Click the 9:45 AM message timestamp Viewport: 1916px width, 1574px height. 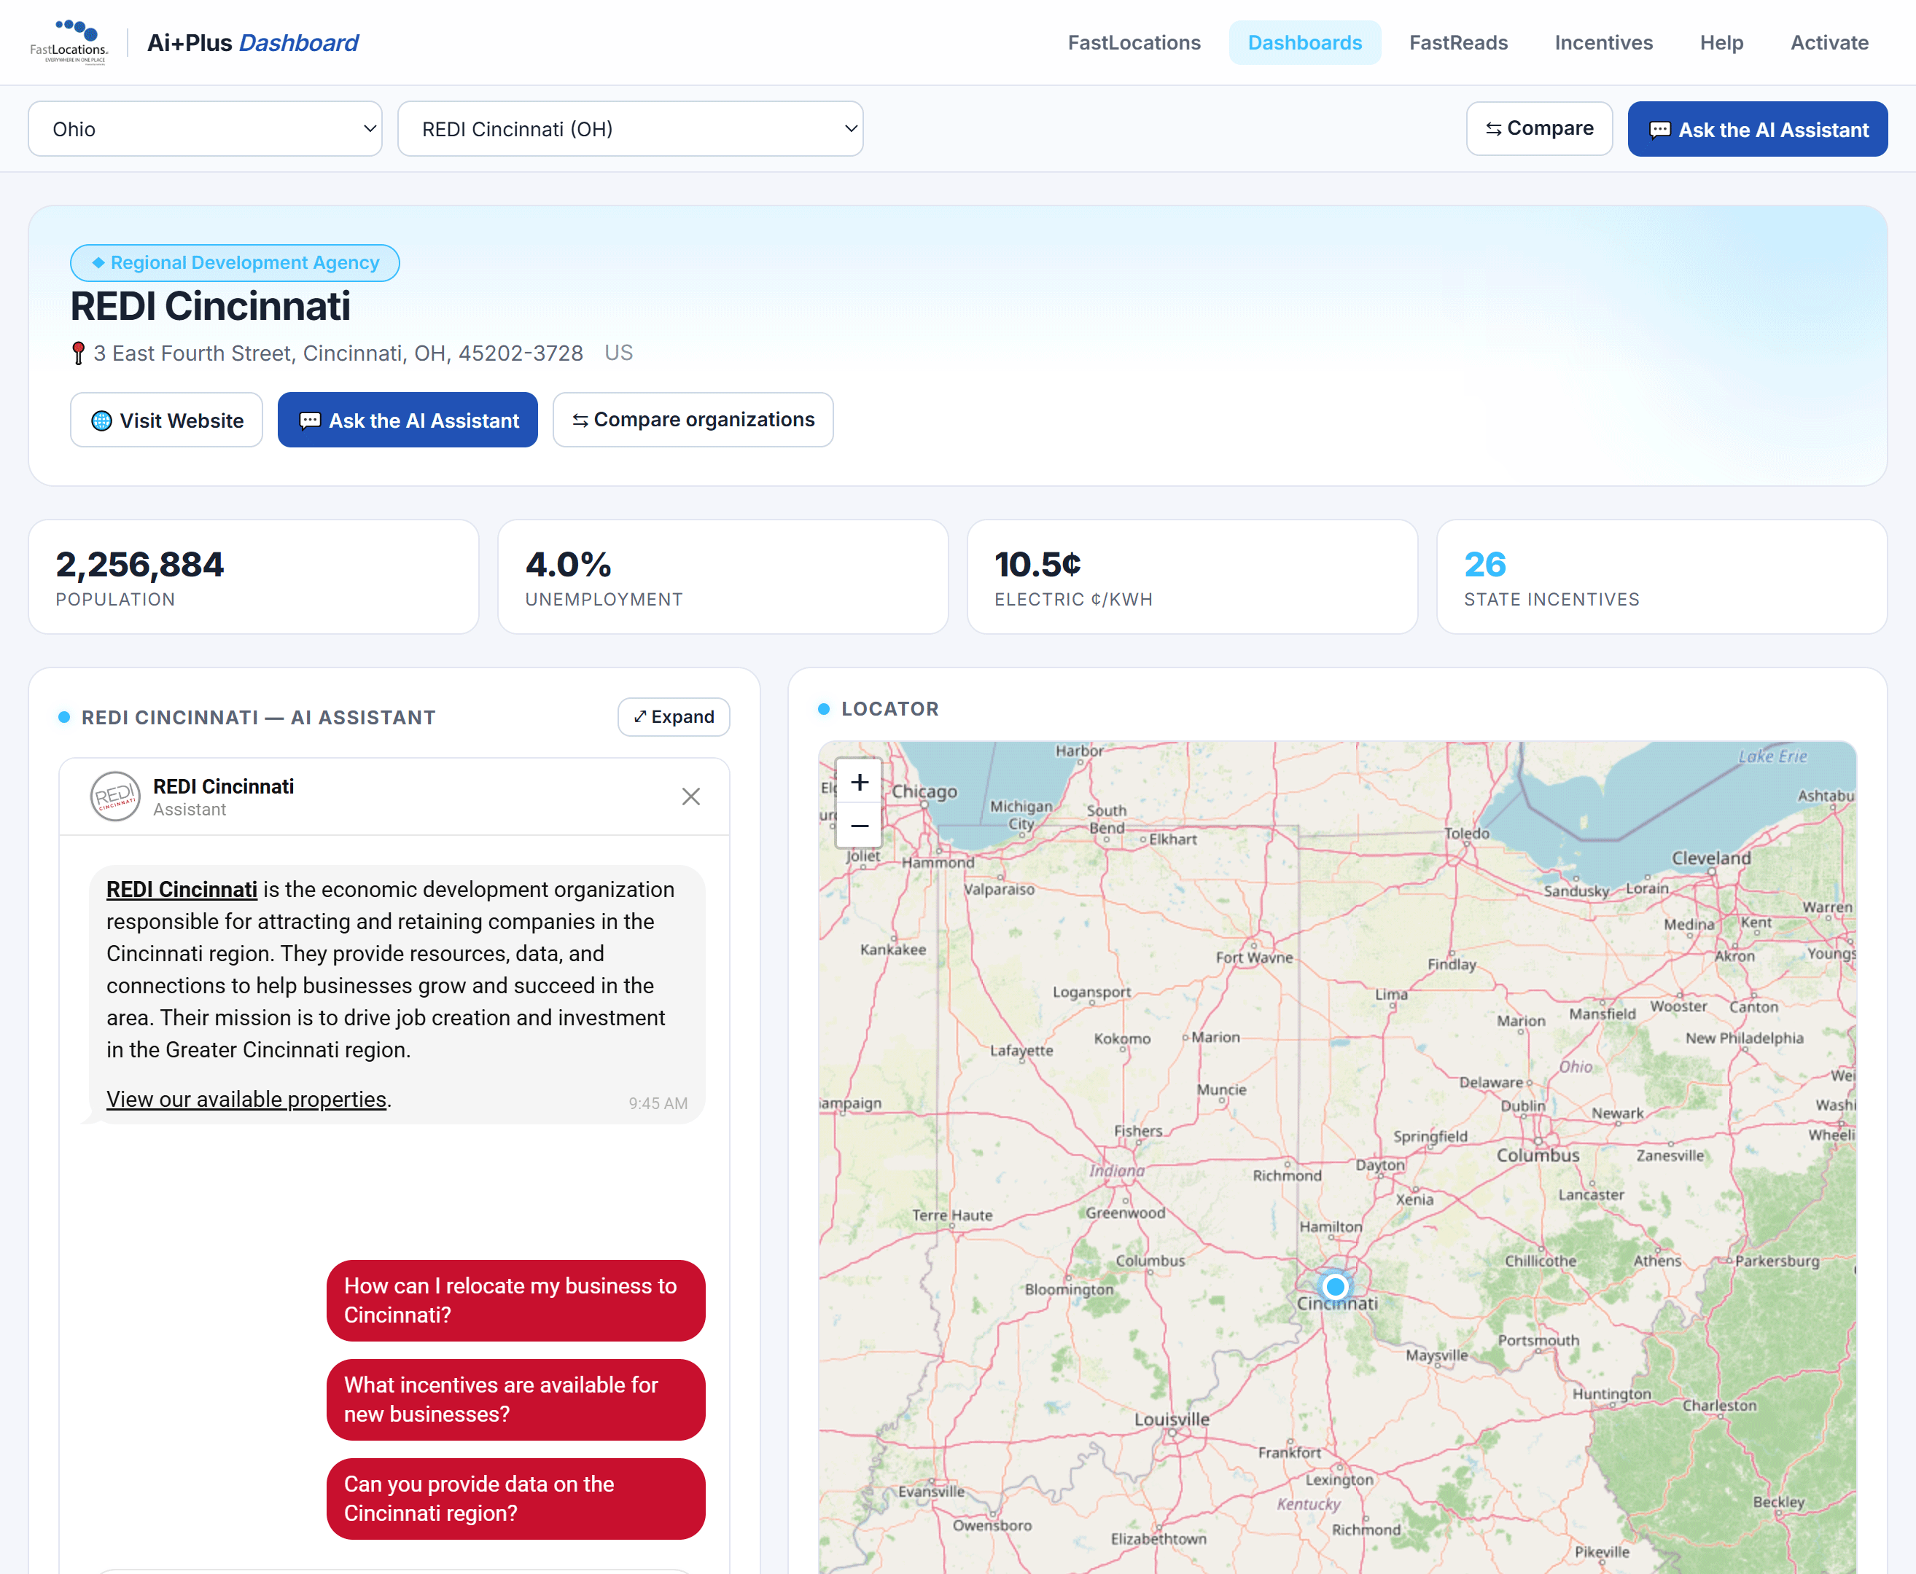pyautogui.click(x=658, y=1103)
